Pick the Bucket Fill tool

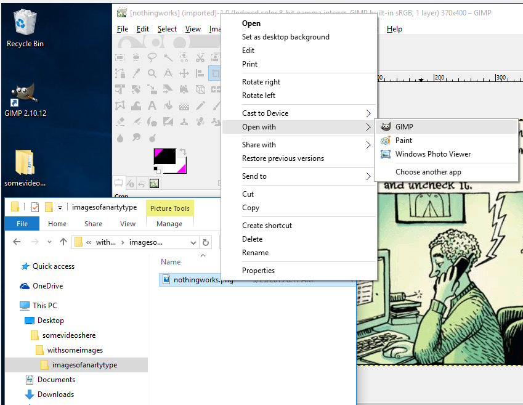(x=168, y=106)
